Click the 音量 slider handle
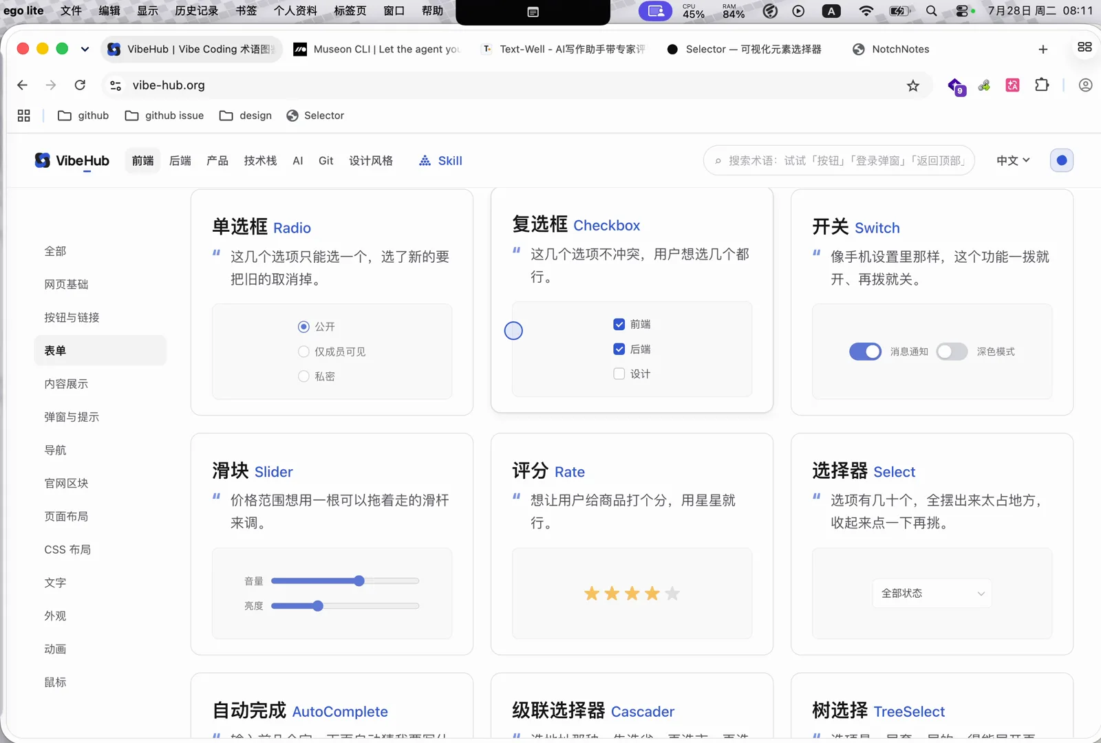This screenshot has height=743, width=1101. [x=359, y=581]
